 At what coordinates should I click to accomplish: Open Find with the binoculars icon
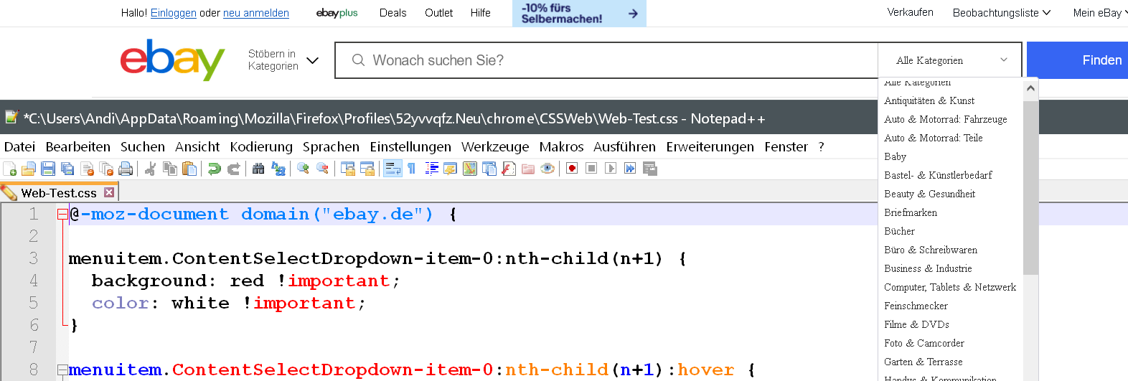(x=258, y=169)
